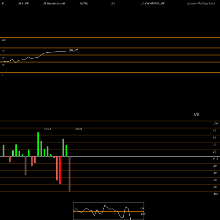Click the MR value label 30.51
This screenshot has width=220, height=220.
[79, 129]
